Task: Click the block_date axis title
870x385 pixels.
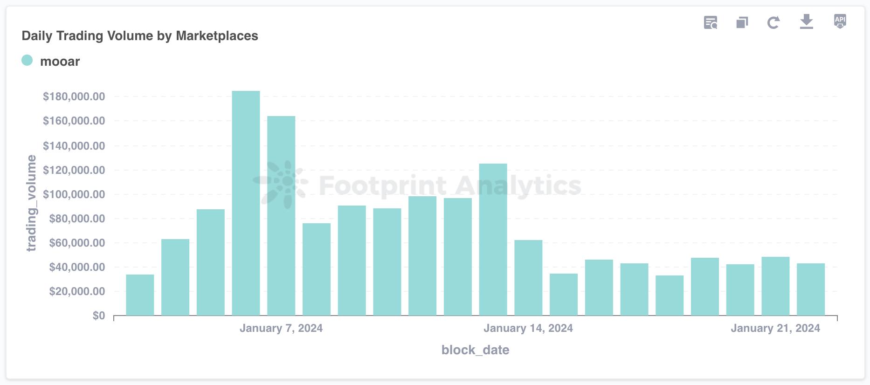Action: pos(475,350)
